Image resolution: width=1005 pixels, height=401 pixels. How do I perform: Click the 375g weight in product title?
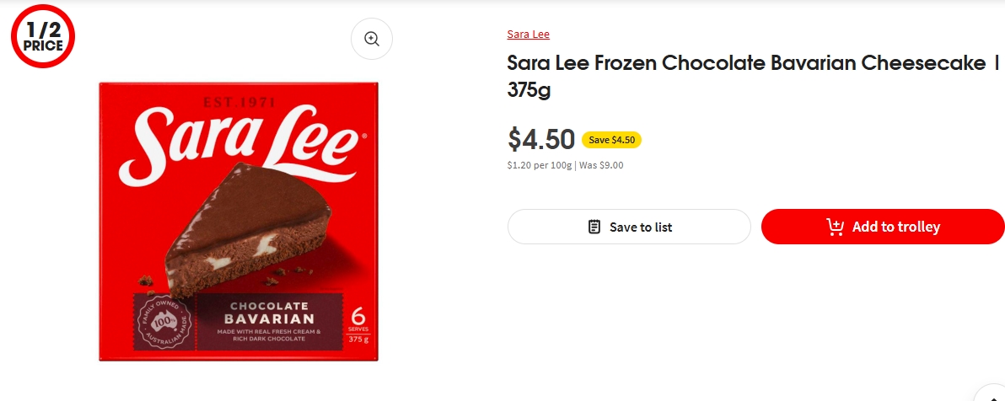529,89
